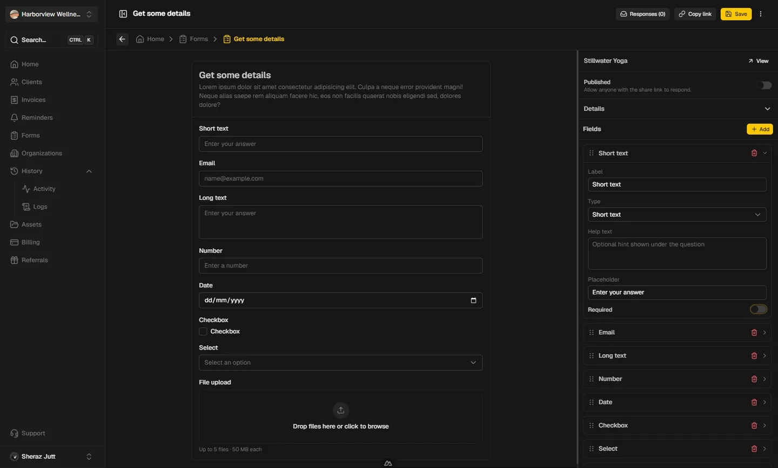The width and height of the screenshot is (778, 468).
Task: Click the back arrow in breadcrumb
Action: tap(122, 39)
